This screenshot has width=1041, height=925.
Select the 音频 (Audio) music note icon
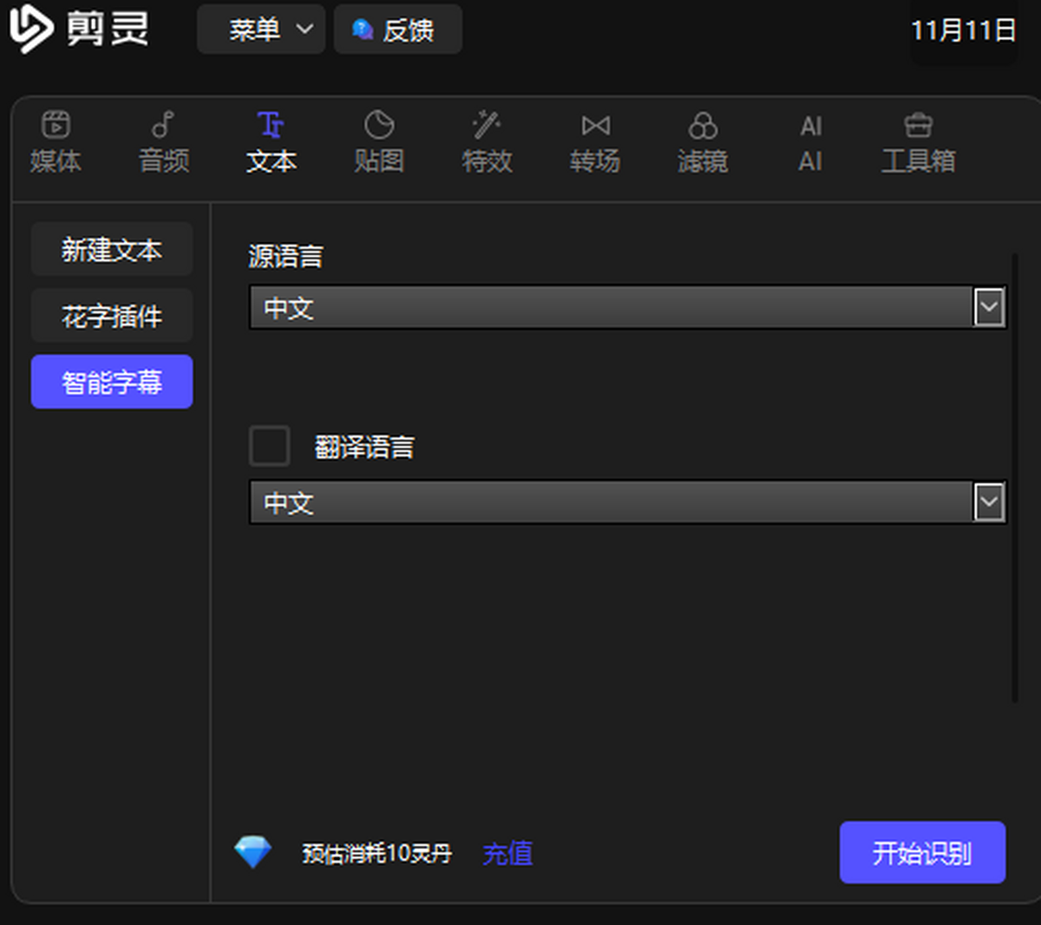[163, 126]
